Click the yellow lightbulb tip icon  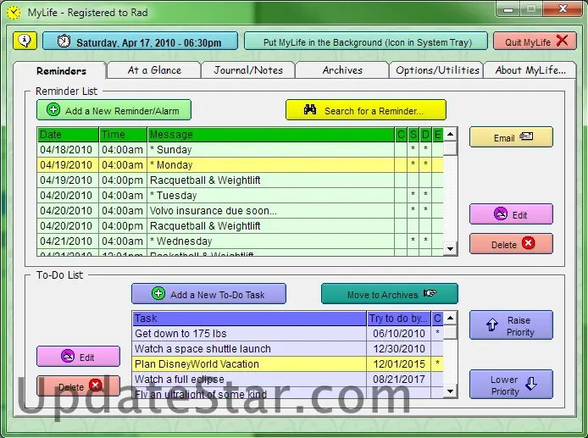[25, 41]
